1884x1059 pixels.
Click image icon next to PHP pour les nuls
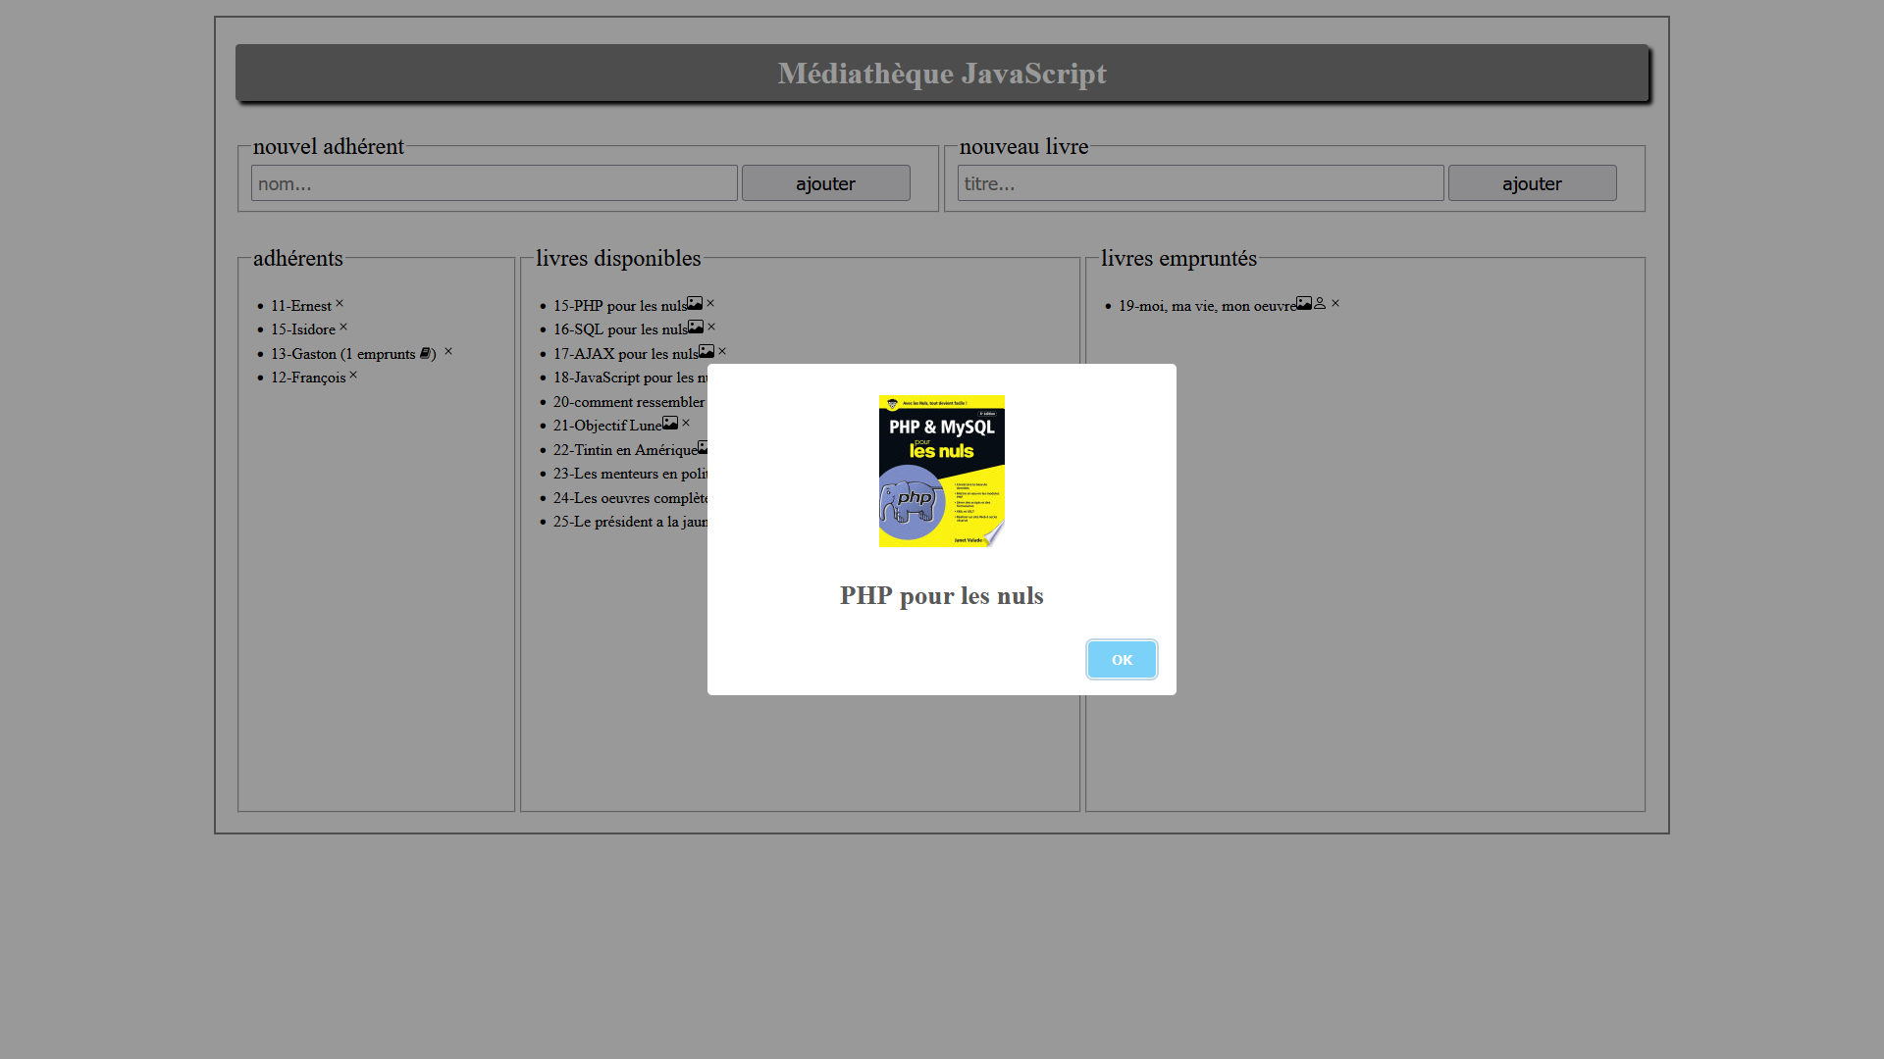[695, 304]
